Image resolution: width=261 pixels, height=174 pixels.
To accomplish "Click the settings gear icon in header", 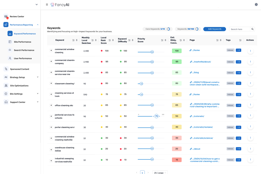I will [x=256, y=4].
